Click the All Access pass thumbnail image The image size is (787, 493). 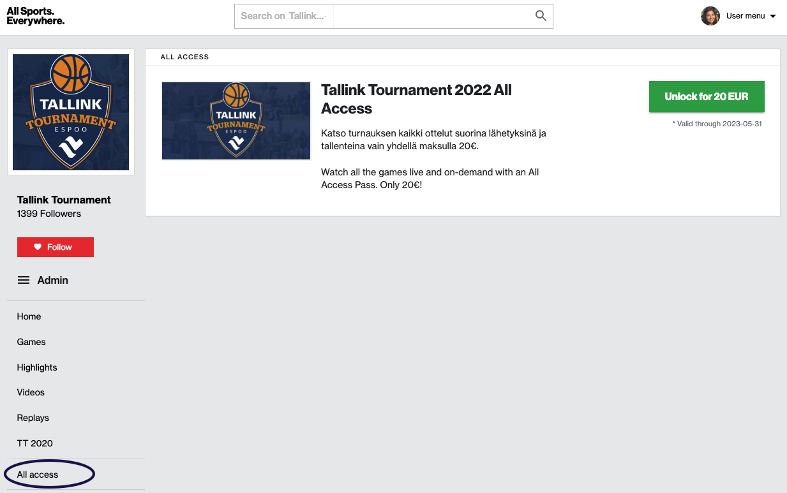[x=236, y=121]
